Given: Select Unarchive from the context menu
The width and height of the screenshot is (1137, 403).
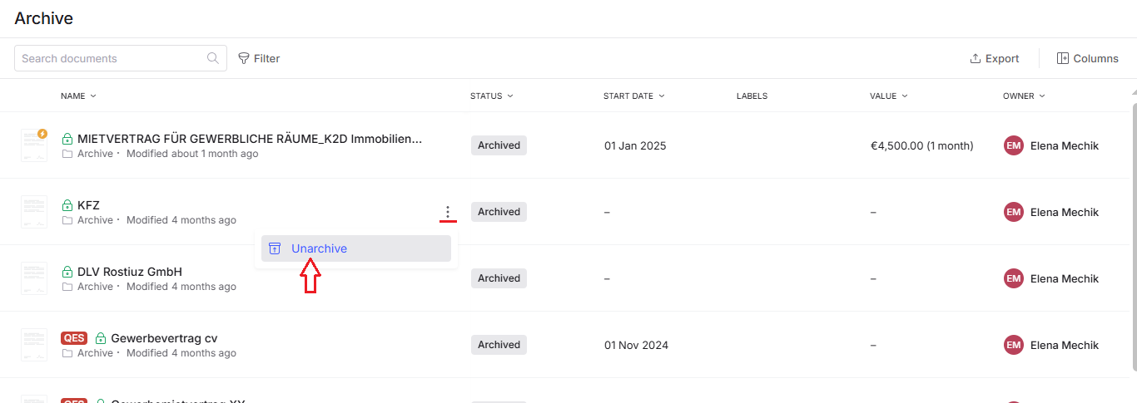Looking at the screenshot, I should 319,248.
